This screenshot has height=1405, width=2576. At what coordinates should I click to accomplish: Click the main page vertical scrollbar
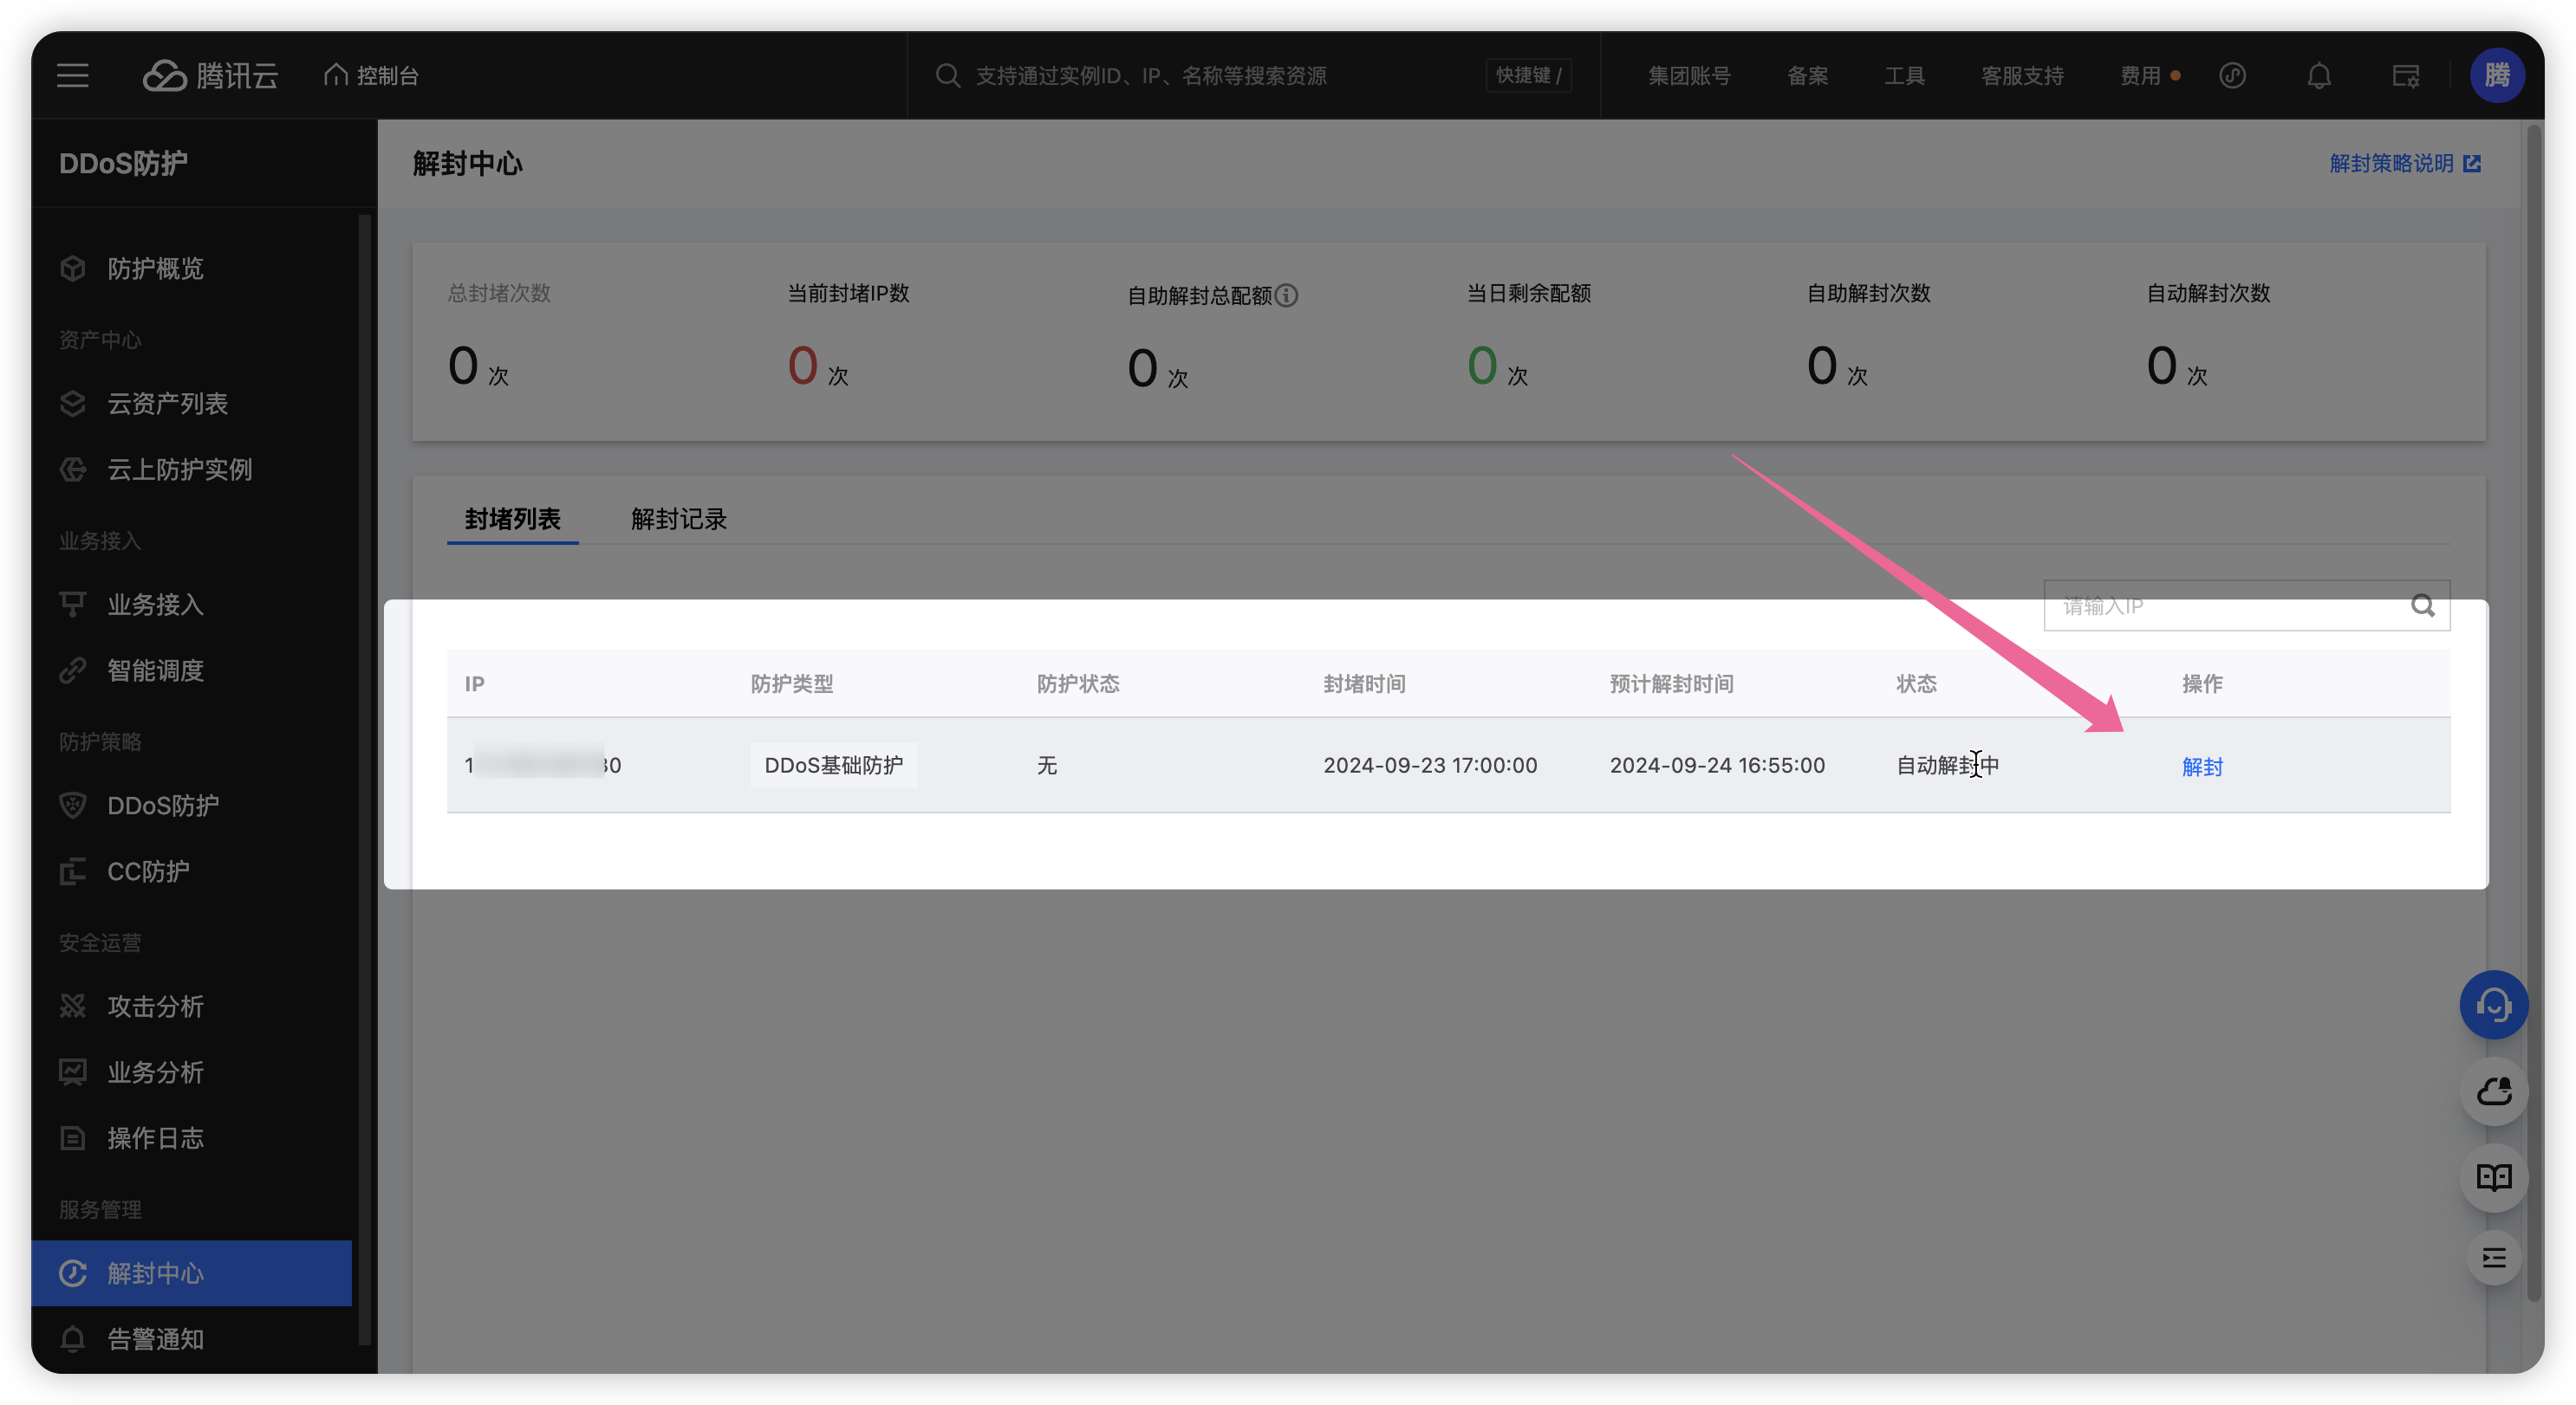click(2535, 714)
